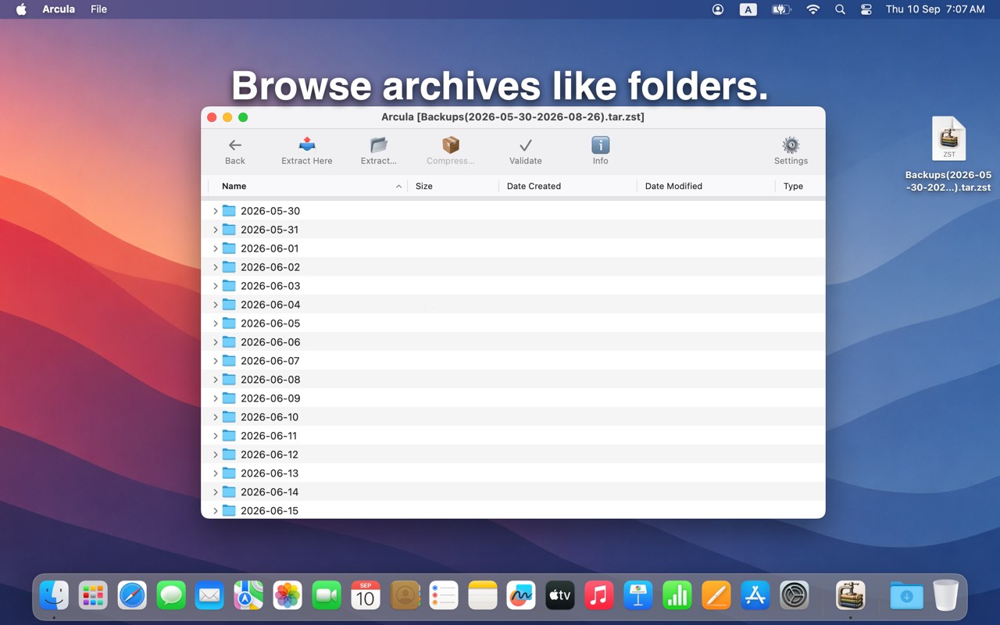
Task: Open Calendar from the Dock
Action: tap(366, 596)
